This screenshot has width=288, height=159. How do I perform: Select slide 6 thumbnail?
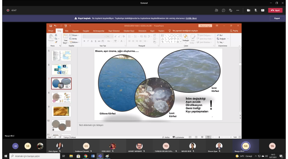pos(61,69)
